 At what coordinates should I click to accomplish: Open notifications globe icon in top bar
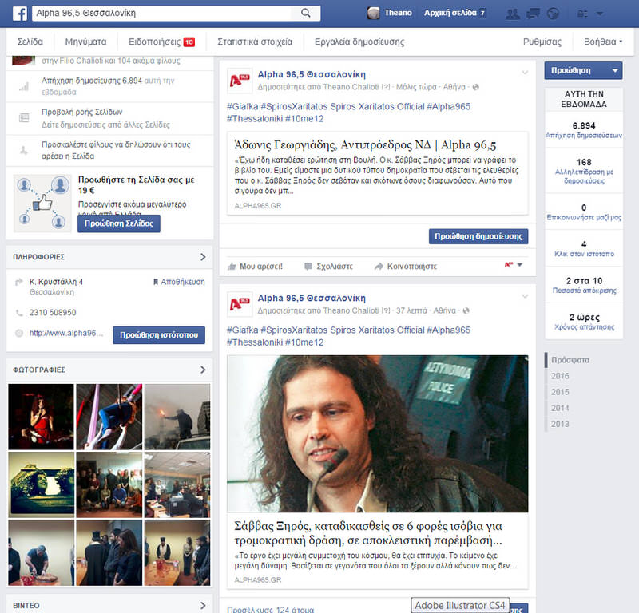[553, 14]
